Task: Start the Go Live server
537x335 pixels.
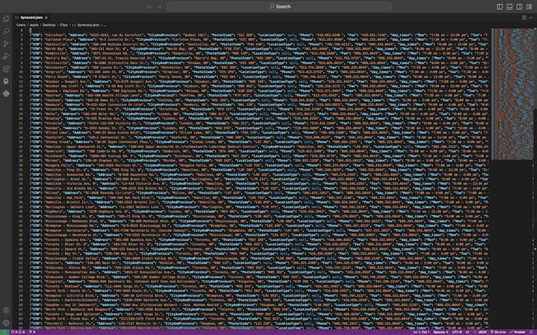Action: [498, 332]
